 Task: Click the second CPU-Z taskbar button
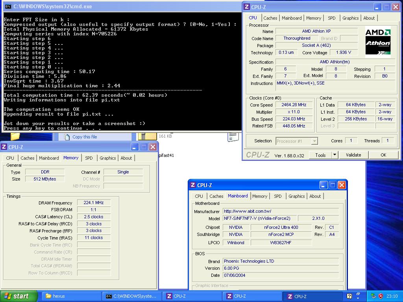coord(252,296)
